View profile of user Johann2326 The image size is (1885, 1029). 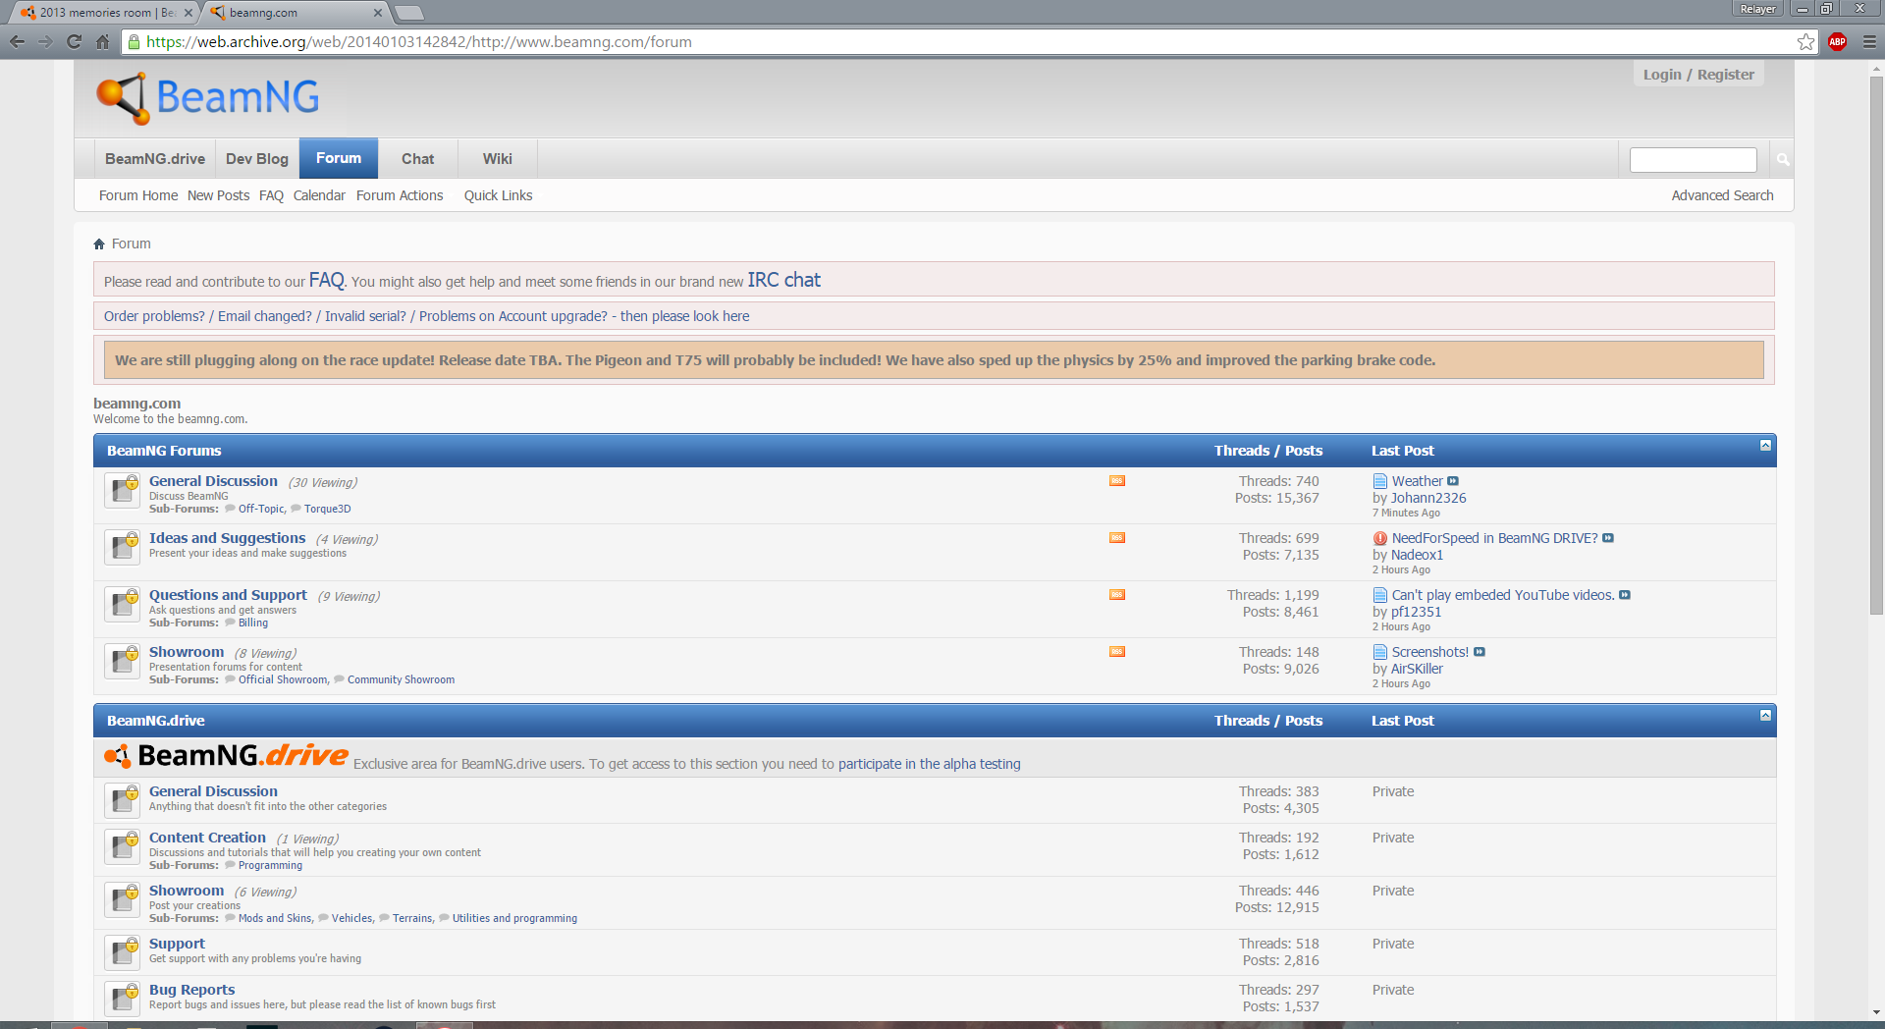(1428, 498)
